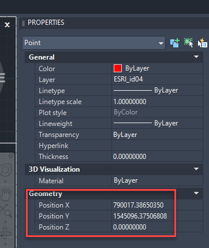Viewport: 209px width, 248px height.
Task: Click the Select Objects icon
Action: 188,43
